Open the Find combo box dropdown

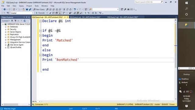pyautogui.click(x=118, y=9)
